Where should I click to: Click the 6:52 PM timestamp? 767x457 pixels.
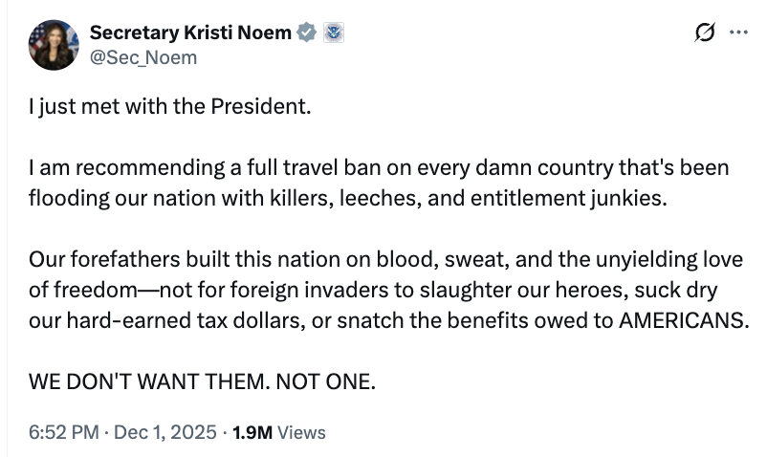63,432
